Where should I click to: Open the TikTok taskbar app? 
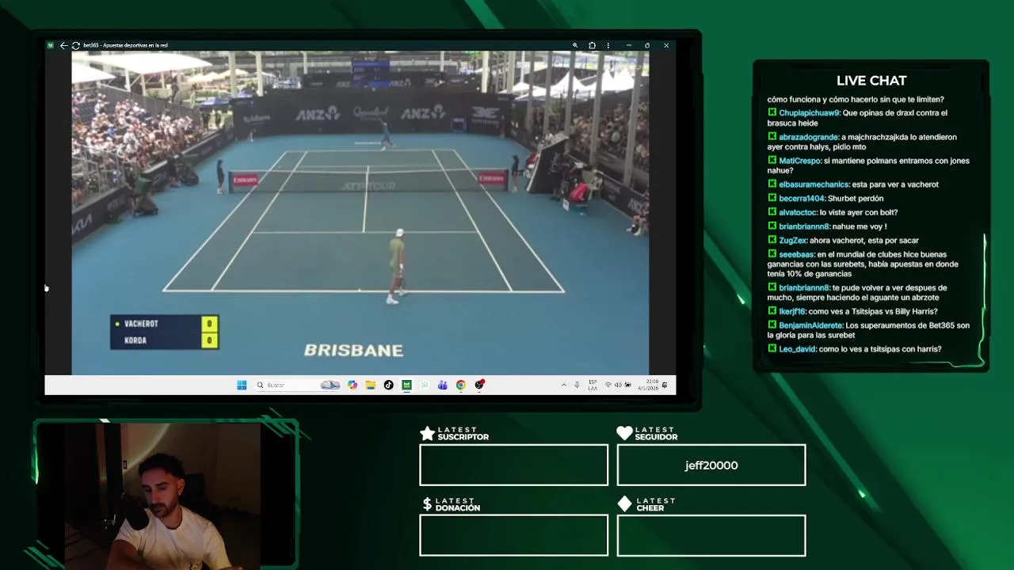[x=388, y=385]
